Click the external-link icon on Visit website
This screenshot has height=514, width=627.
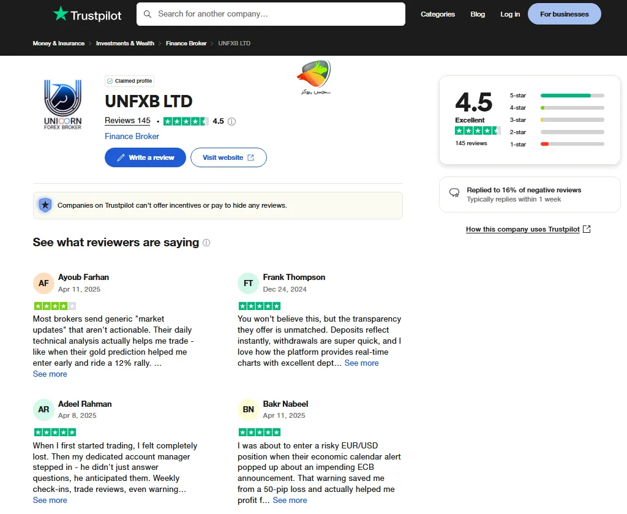click(x=250, y=157)
